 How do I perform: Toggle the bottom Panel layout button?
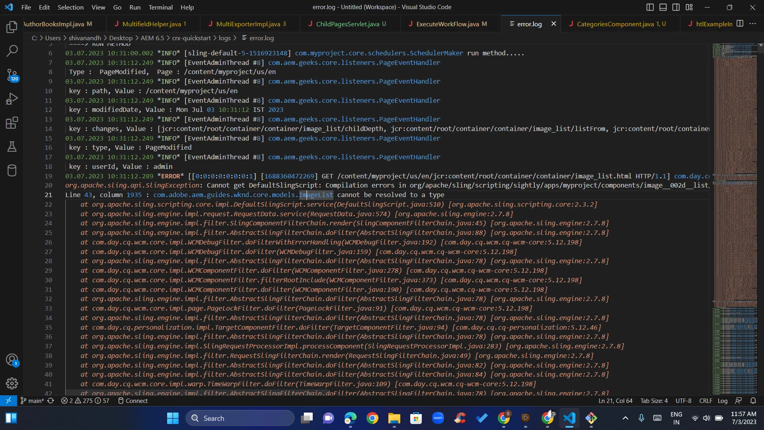(x=663, y=7)
